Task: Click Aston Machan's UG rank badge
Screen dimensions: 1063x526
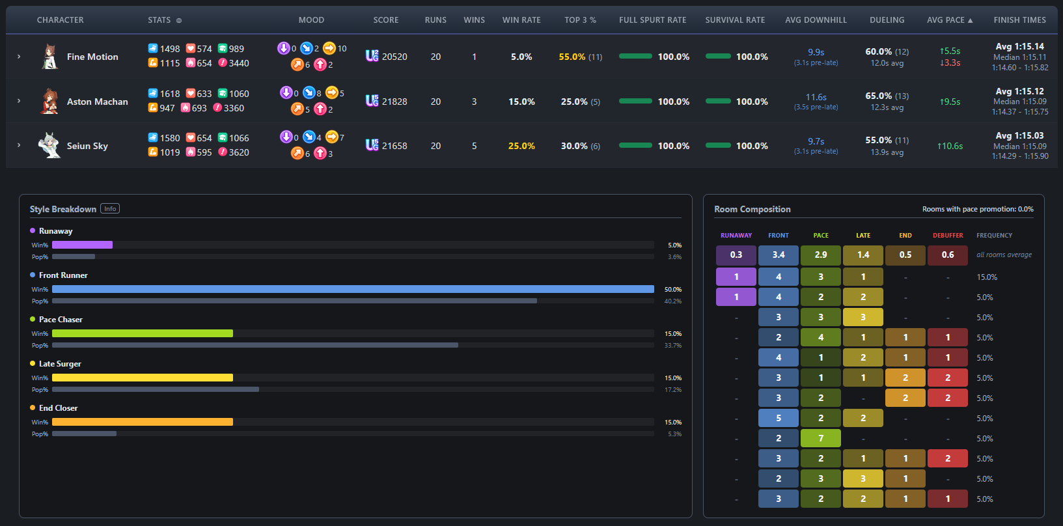Action: point(372,101)
